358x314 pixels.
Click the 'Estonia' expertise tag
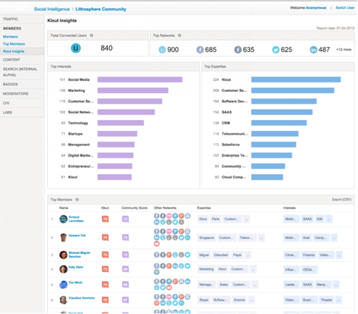pyautogui.click(x=239, y=300)
